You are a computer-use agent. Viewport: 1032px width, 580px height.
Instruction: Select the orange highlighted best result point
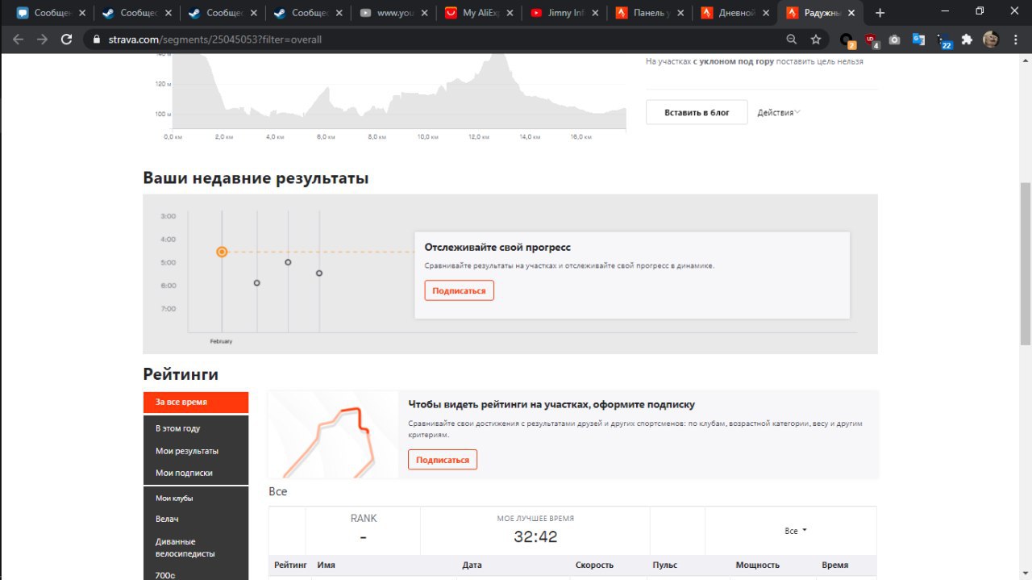point(222,252)
